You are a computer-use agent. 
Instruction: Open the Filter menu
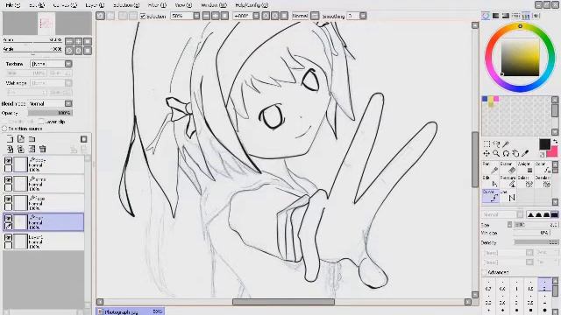(157, 5)
